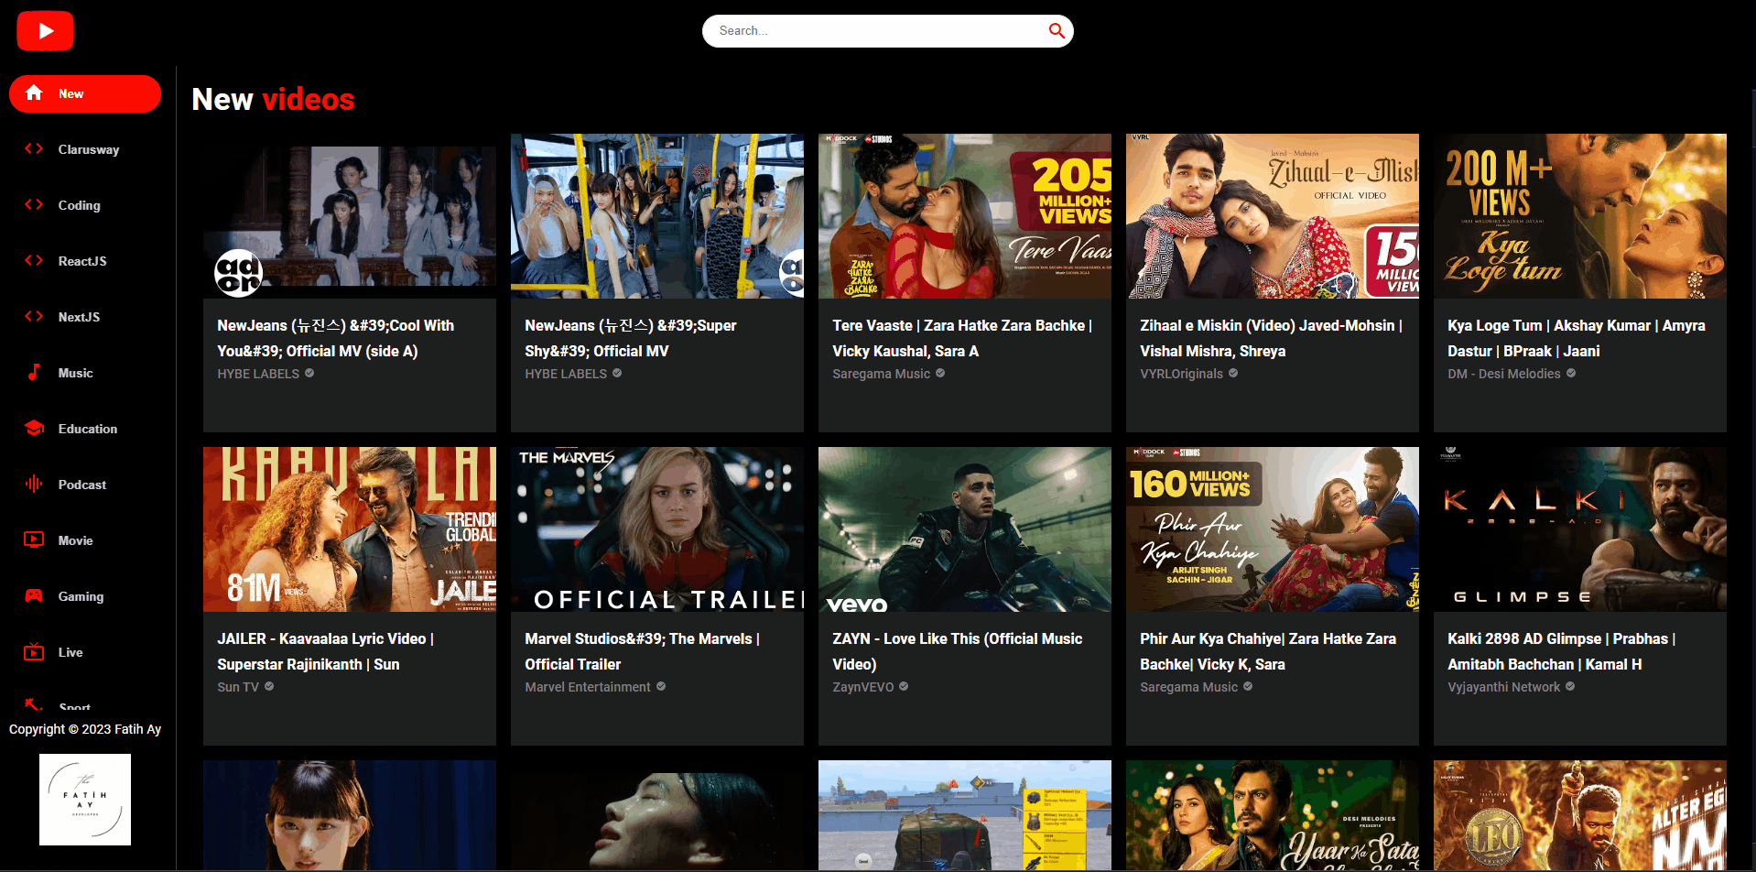
Task: Switch to the Music category
Action: pos(85,373)
